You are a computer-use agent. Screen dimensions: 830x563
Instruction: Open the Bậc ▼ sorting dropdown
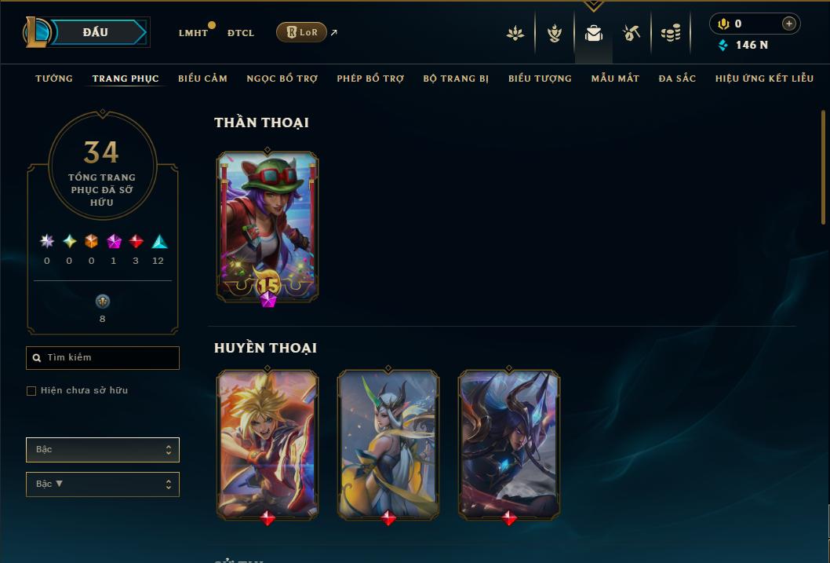[103, 484]
